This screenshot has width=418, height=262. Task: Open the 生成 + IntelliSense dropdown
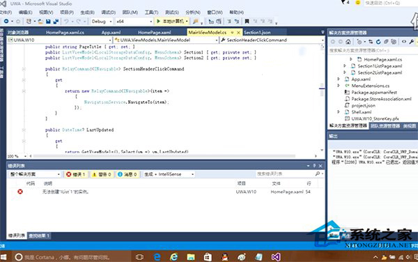169,174
